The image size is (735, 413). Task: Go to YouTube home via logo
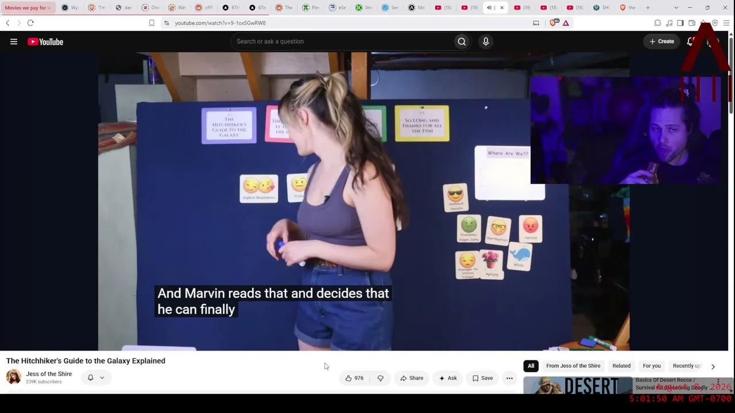(x=45, y=41)
